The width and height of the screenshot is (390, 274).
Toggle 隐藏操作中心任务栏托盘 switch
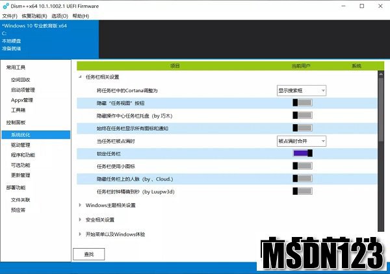click(x=302, y=116)
